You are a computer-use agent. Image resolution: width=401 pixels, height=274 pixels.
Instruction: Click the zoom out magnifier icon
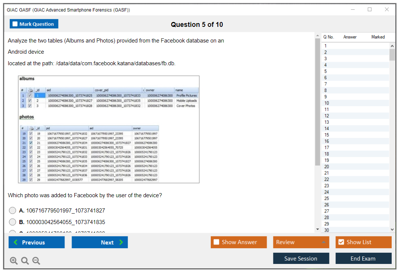[x=36, y=261]
